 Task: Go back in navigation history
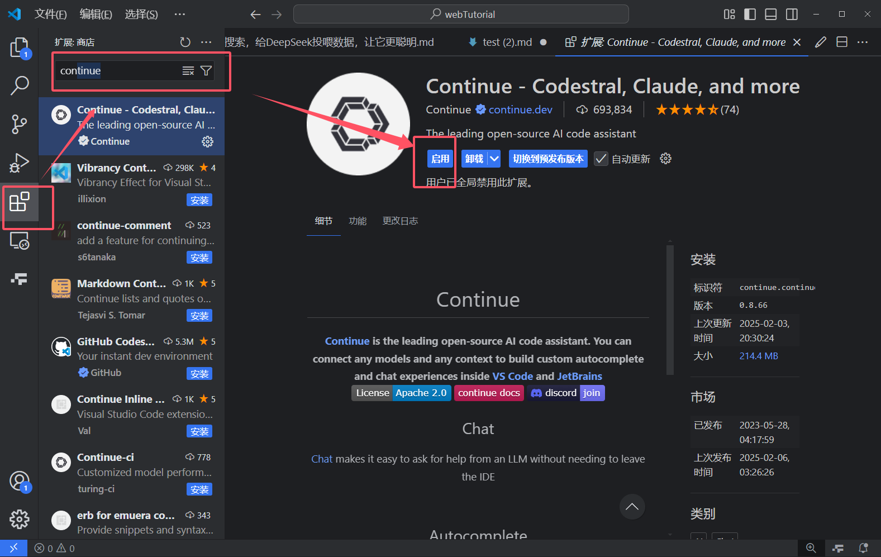(x=256, y=15)
